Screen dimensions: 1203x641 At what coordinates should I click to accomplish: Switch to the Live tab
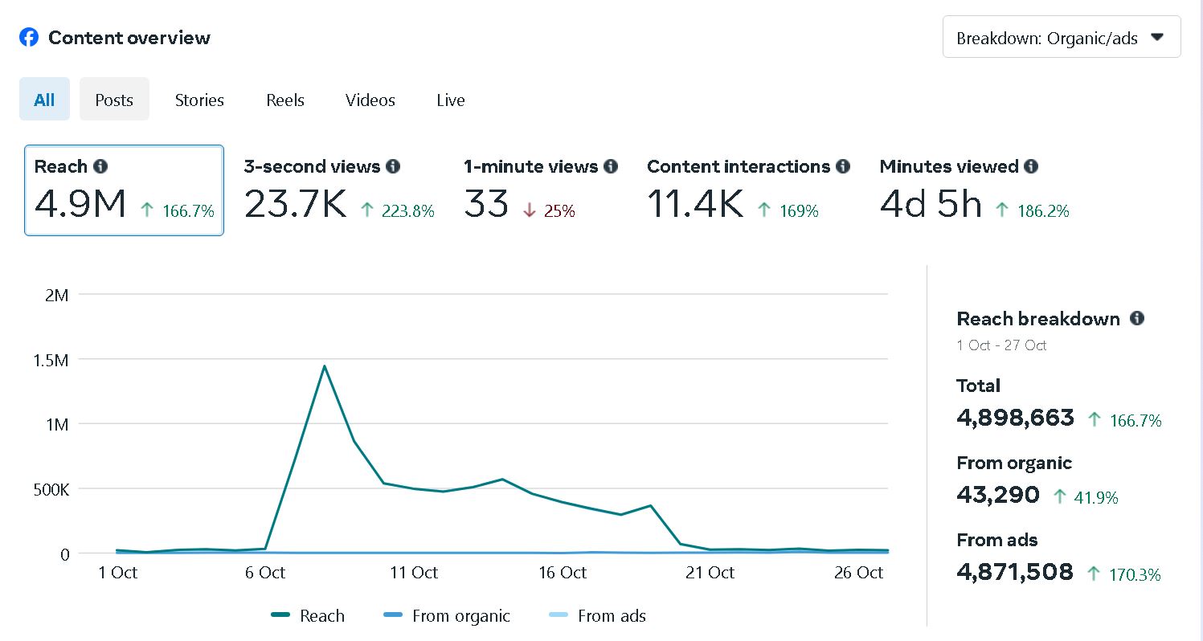tap(451, 100)
